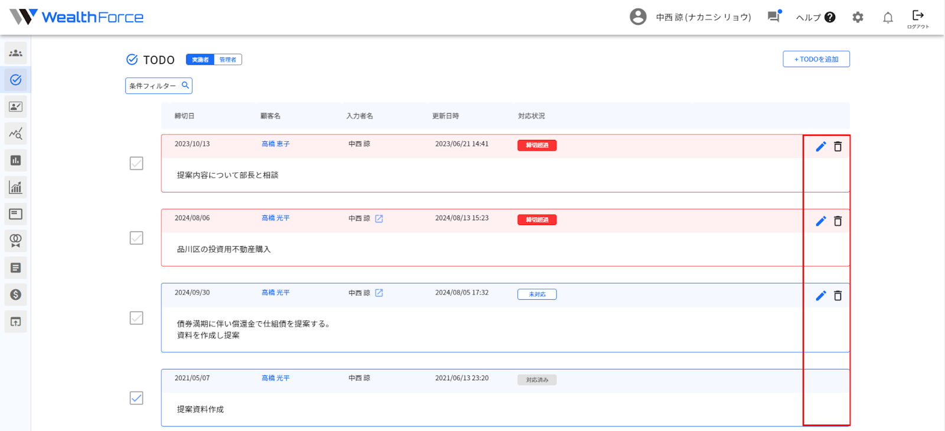Edit the 2024/09/30 TODO with pencil icon
Screen dimensions: 945x431
[821, 296]
